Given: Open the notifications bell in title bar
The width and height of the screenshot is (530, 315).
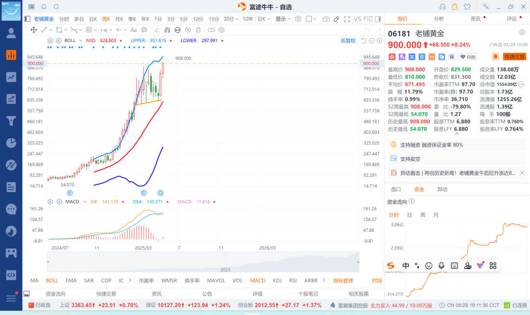Looking at the screenshot, I should pos(44,7).
